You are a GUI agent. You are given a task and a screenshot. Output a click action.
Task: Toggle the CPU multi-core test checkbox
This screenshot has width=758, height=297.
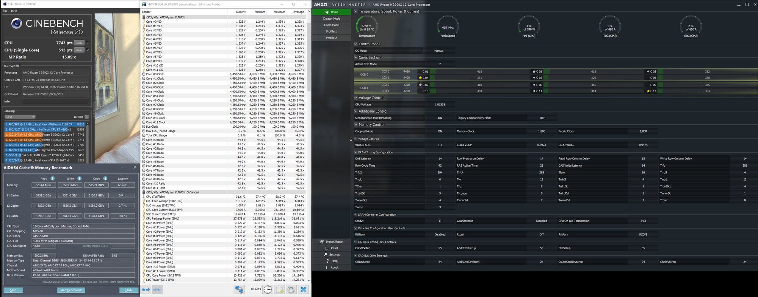88,43
